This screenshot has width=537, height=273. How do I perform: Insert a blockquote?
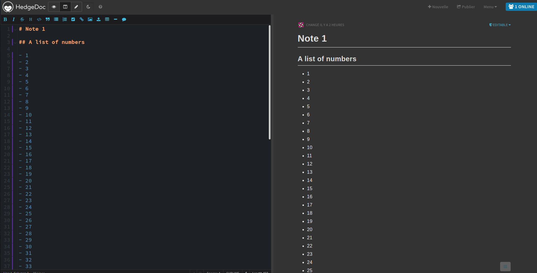pos(47,19)
